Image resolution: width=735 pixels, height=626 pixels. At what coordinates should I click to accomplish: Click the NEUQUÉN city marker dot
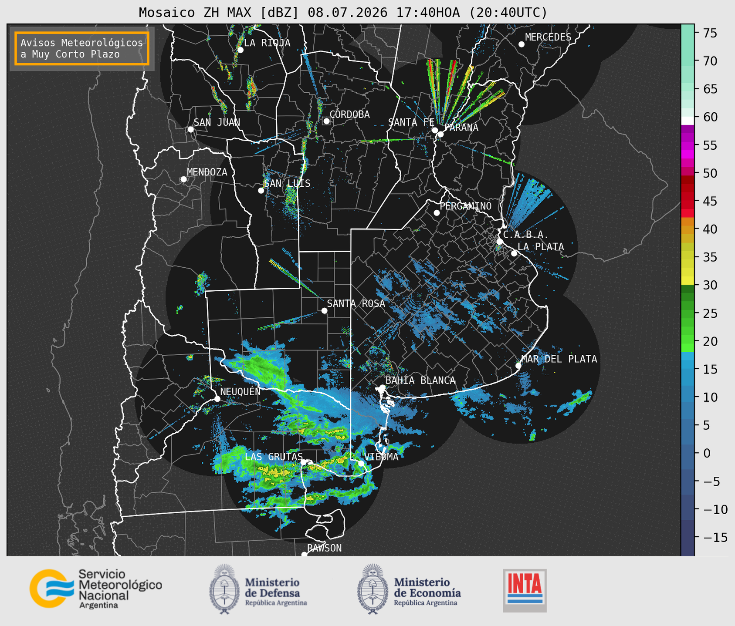tap(217, 399)
